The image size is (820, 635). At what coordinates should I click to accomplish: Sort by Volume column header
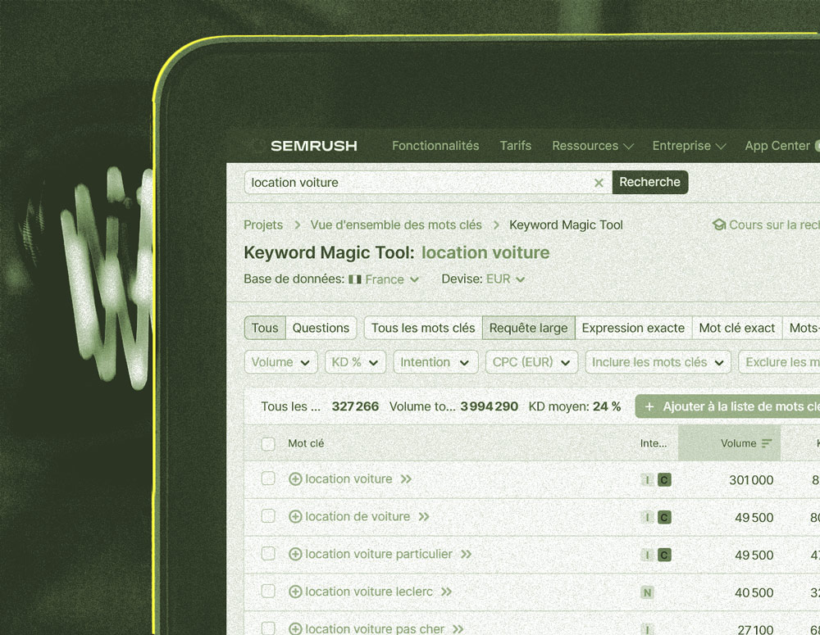729,443
